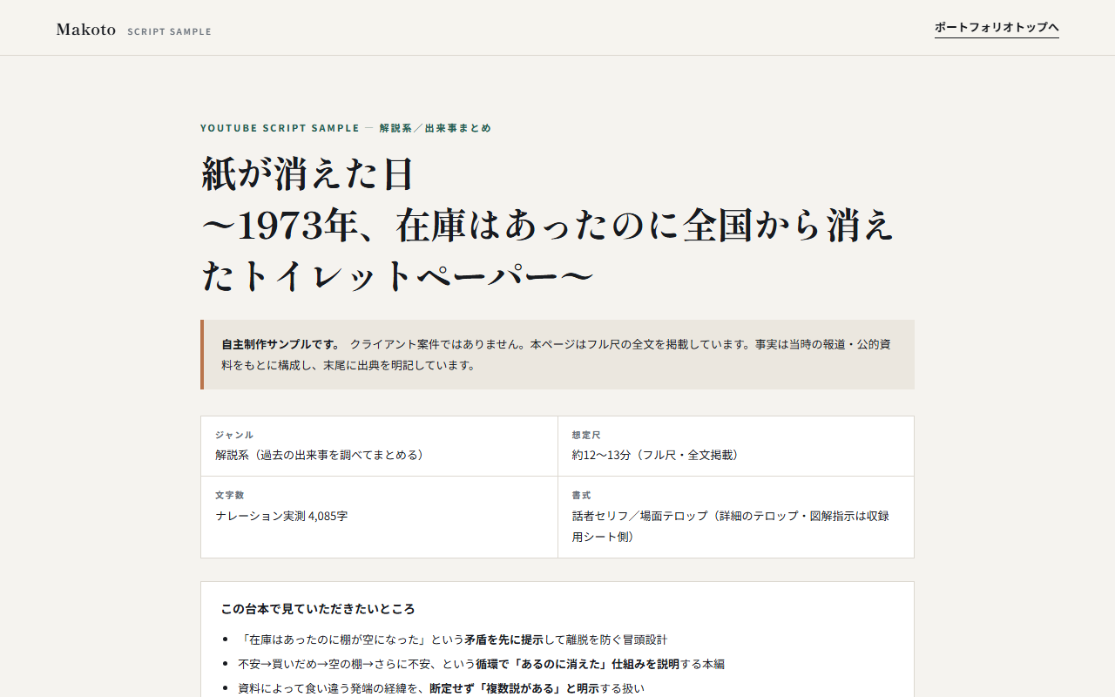
Task: Click the value ナレーション実測 4,085字
Action: coord(281,516)
